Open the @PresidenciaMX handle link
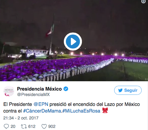The width and height of the screenshot is (148, 130). tap(33, 94)
